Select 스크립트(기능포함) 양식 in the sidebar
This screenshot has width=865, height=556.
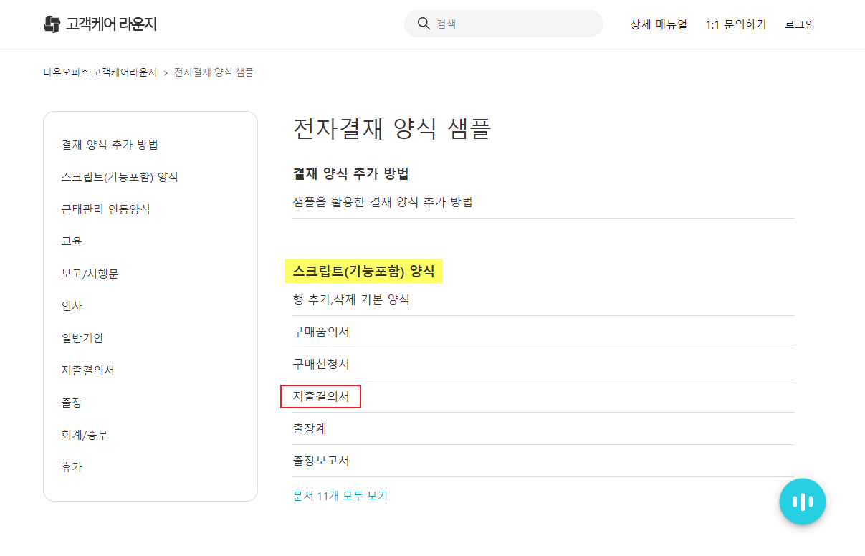(x=120, y=177)
